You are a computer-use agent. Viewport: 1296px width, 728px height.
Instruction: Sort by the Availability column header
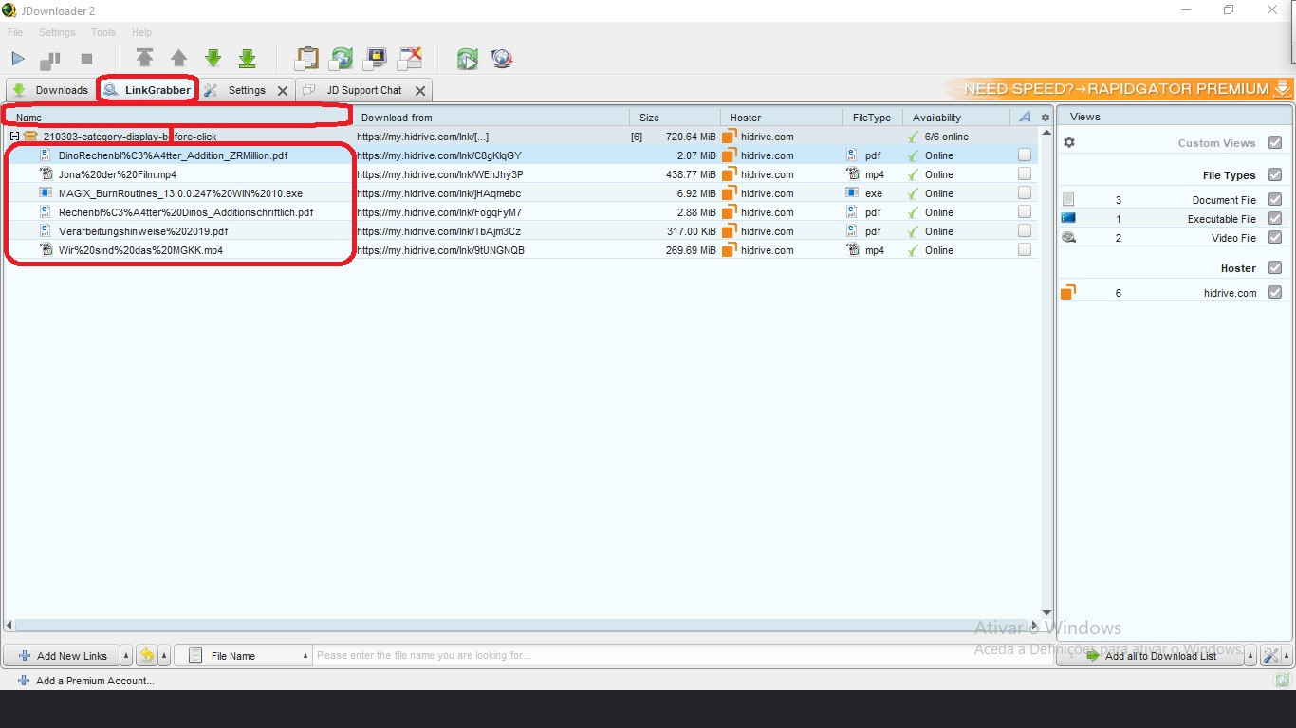point(956,118)
